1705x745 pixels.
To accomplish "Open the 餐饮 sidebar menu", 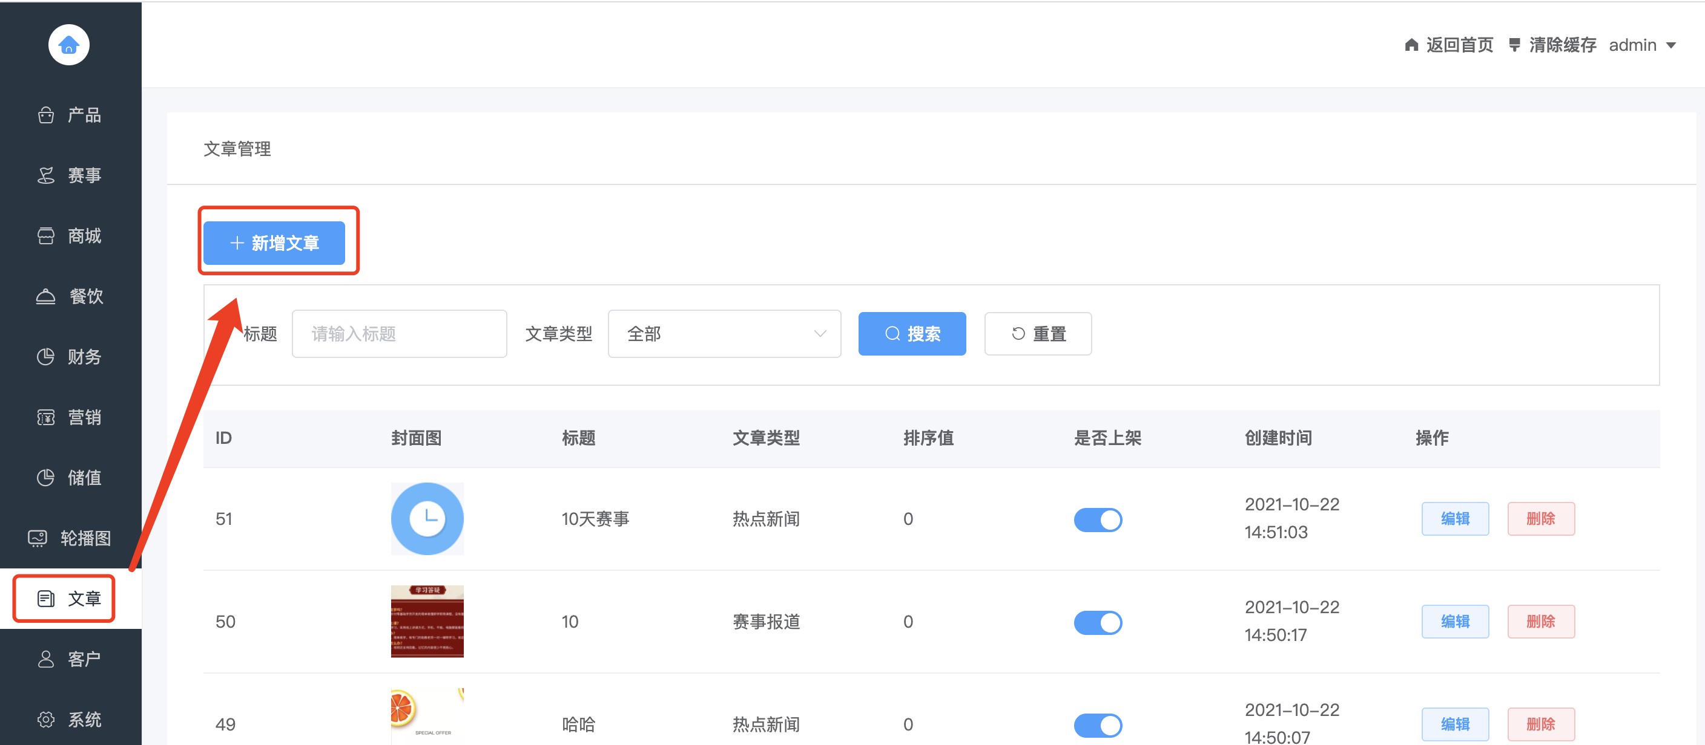I will [70, 296].
